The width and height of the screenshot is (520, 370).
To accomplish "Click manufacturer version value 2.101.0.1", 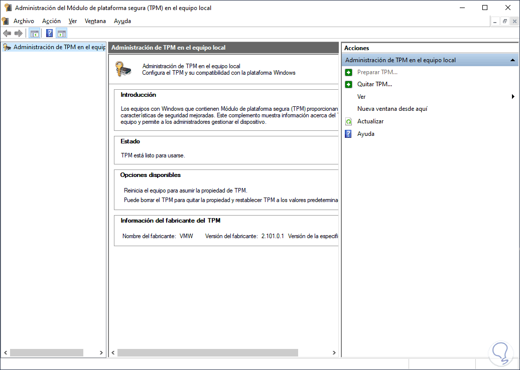I will 273,236.
